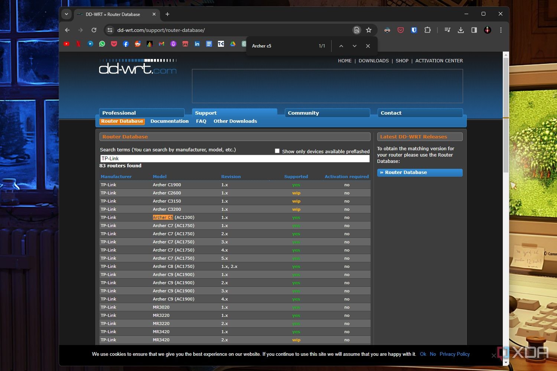Open the red Pocket bookmark in bookmarks bar
Image resolution: width=557 pixels, height=371 pixels.
click(x=114, y=44)
